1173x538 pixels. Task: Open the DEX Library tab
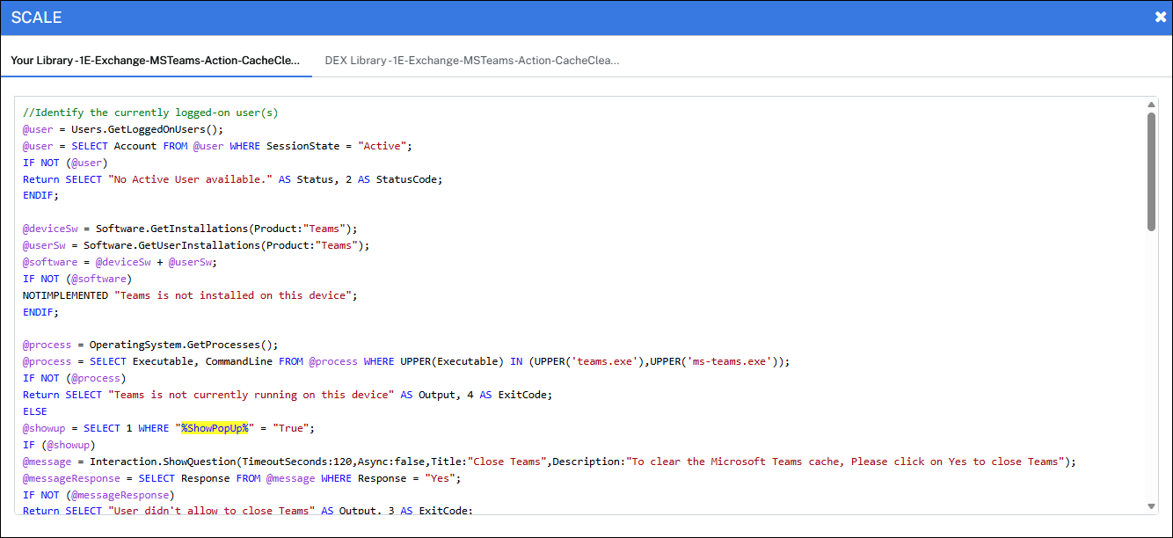(472, 61)
